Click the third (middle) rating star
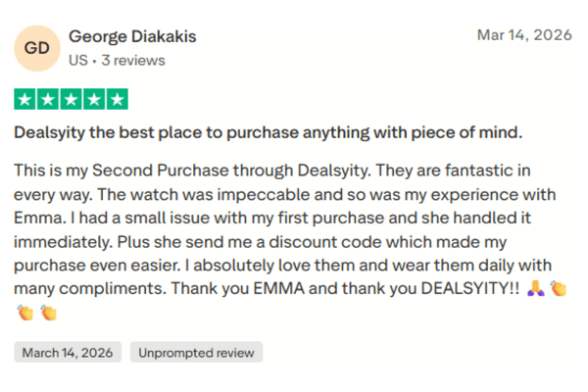 click(72, 99)
